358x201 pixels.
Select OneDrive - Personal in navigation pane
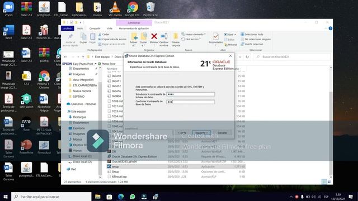(x=81, y=104)
